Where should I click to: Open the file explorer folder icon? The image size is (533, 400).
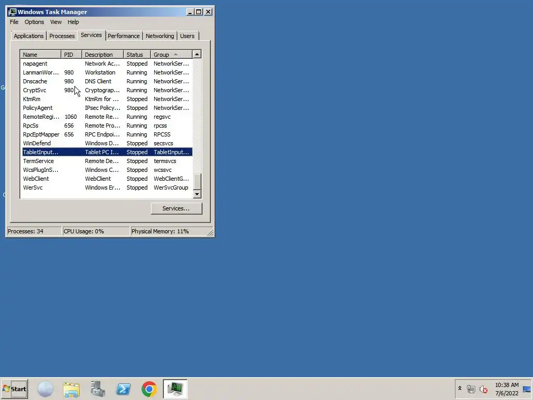(71, 389)
